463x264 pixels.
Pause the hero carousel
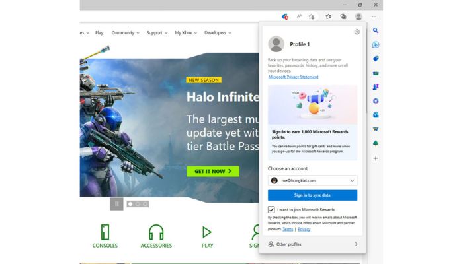point(116,203)
